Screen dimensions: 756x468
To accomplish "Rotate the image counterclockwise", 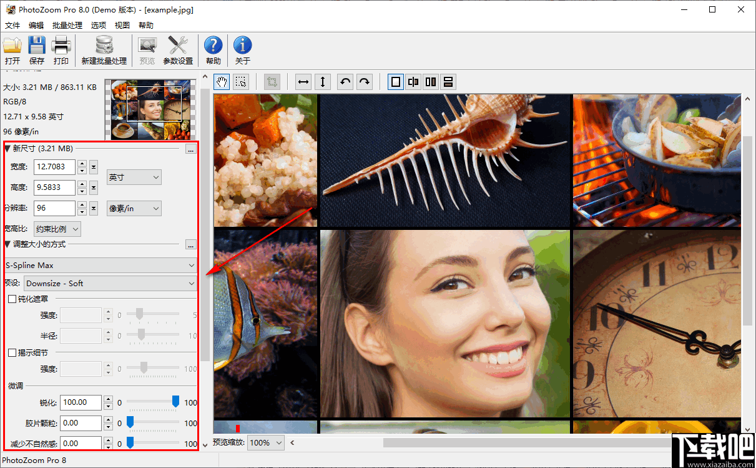I will [345, 81].
